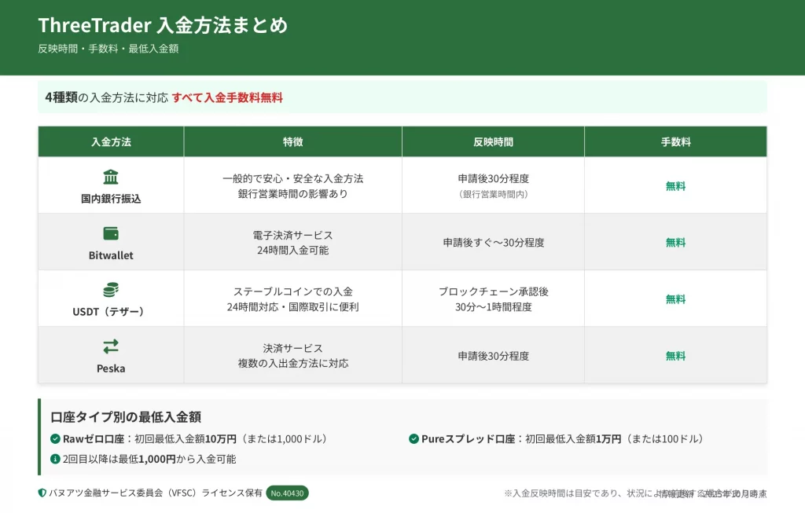This screenshot has height=513, width=805.
Task: Click the info icon beside 2回目以降
Action: pos(55,459)
